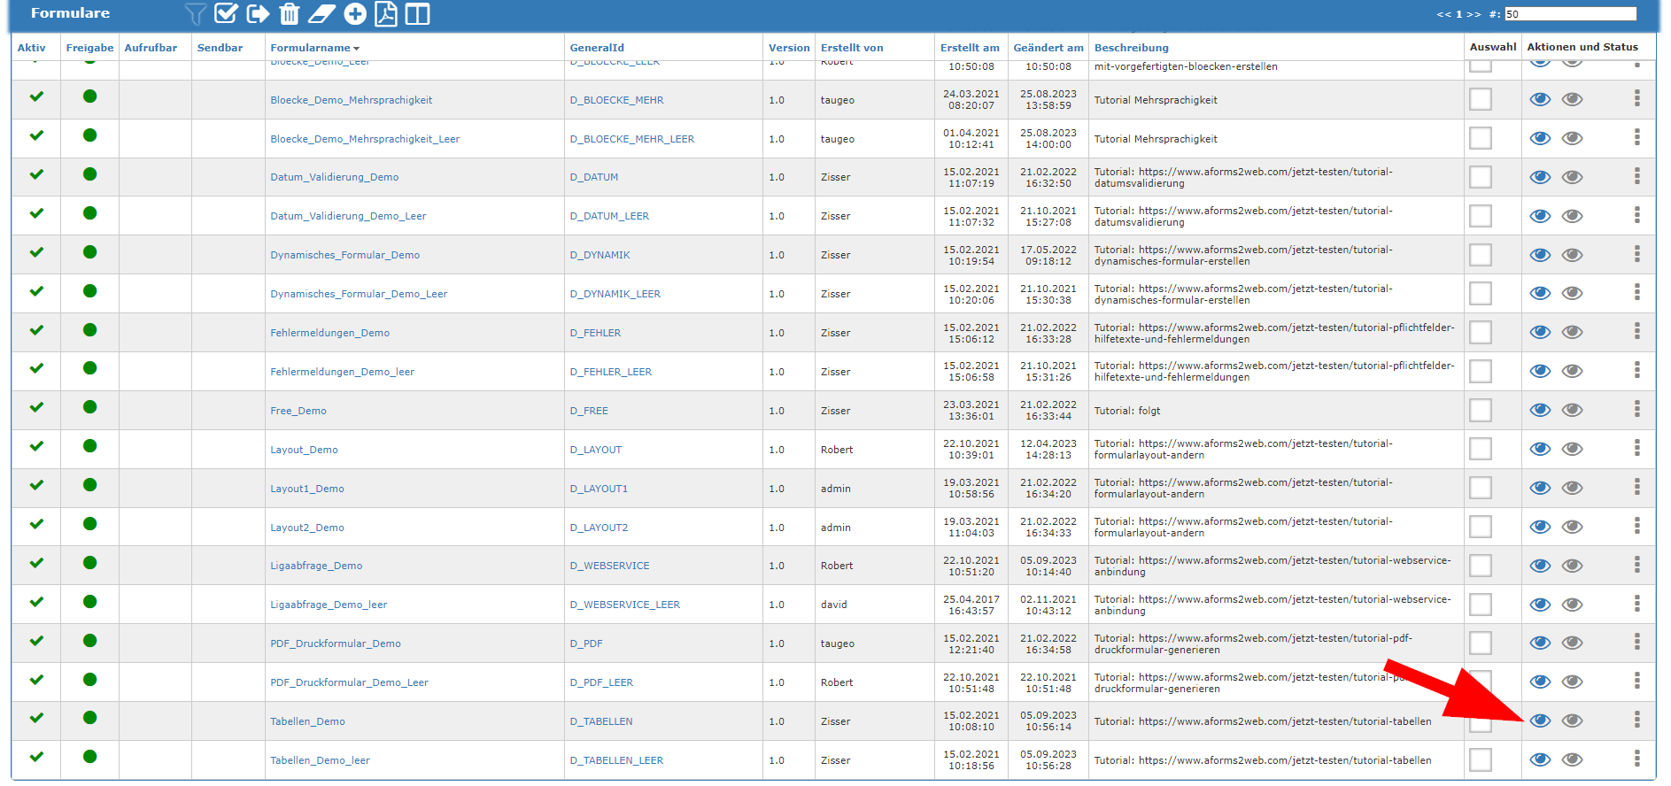
Task: Sort by GeneralId column header
Action: 597,48
